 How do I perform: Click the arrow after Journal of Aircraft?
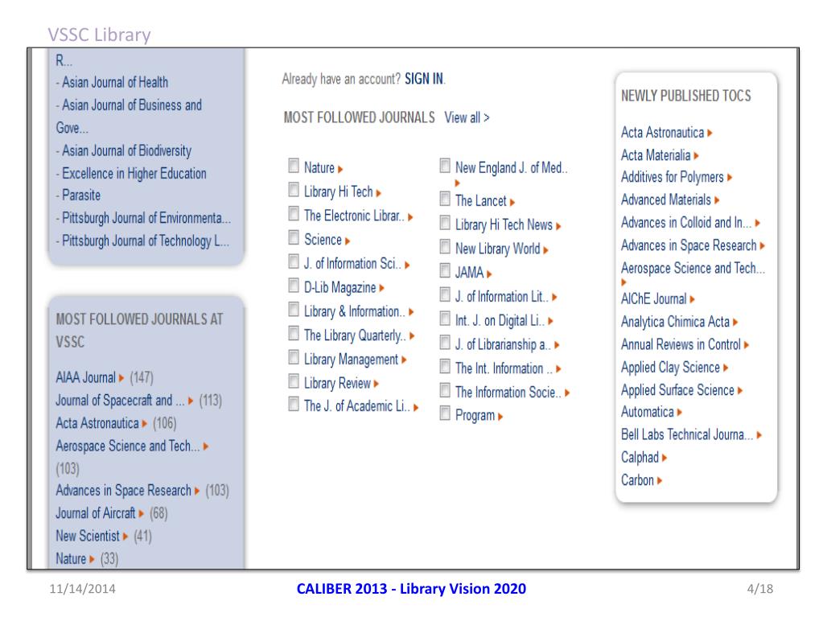pyautogui.click(x=142, y=514)
